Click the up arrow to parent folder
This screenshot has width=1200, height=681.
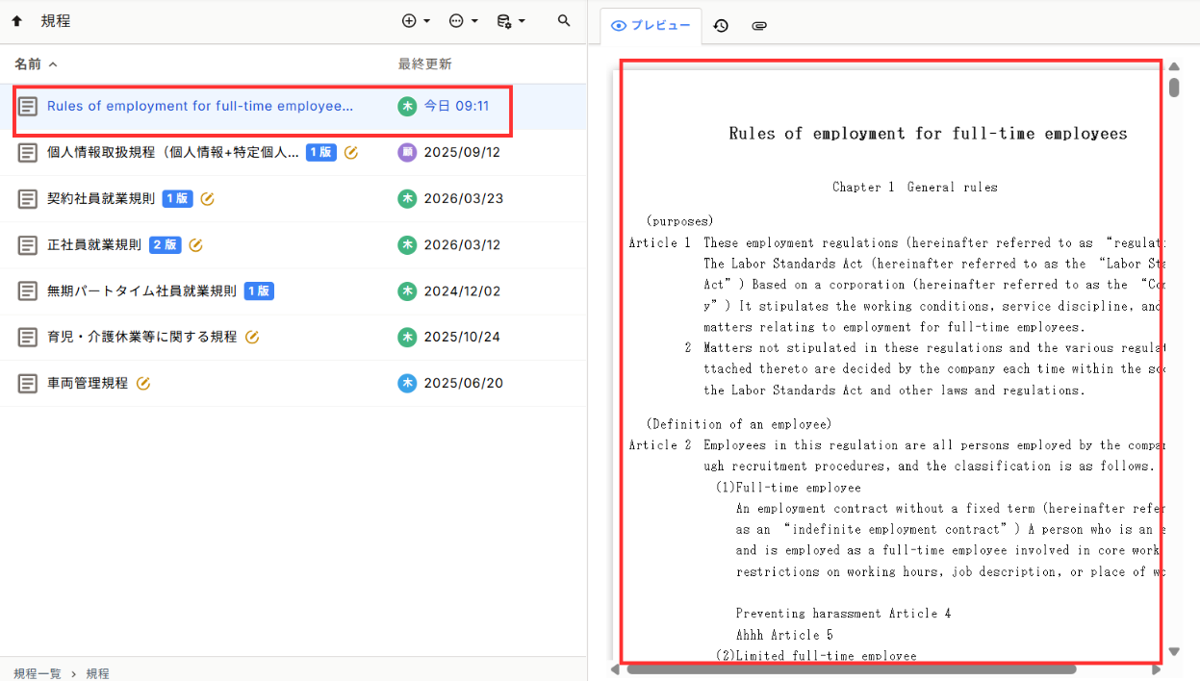point(17,21)
